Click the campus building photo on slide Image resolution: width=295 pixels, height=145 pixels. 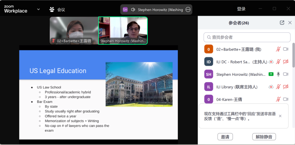(x=139, y=84)
